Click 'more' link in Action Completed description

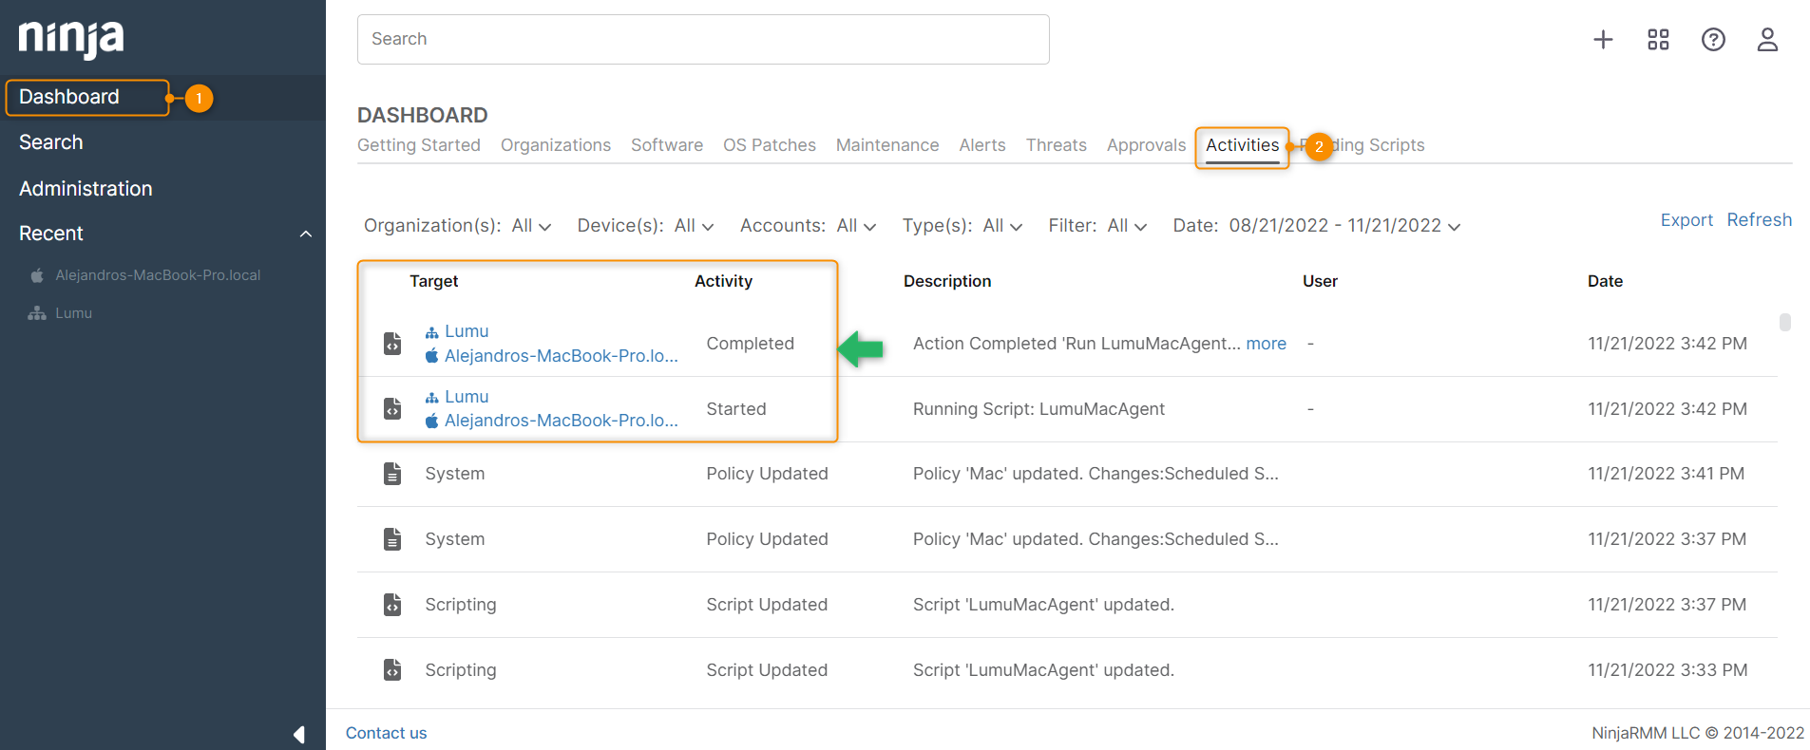click(x=1266, y=344)
